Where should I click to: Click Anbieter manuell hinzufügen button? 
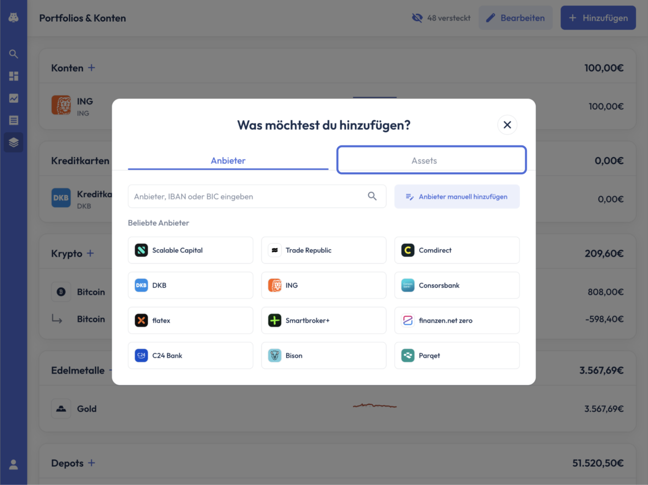(x=457, y=197)
